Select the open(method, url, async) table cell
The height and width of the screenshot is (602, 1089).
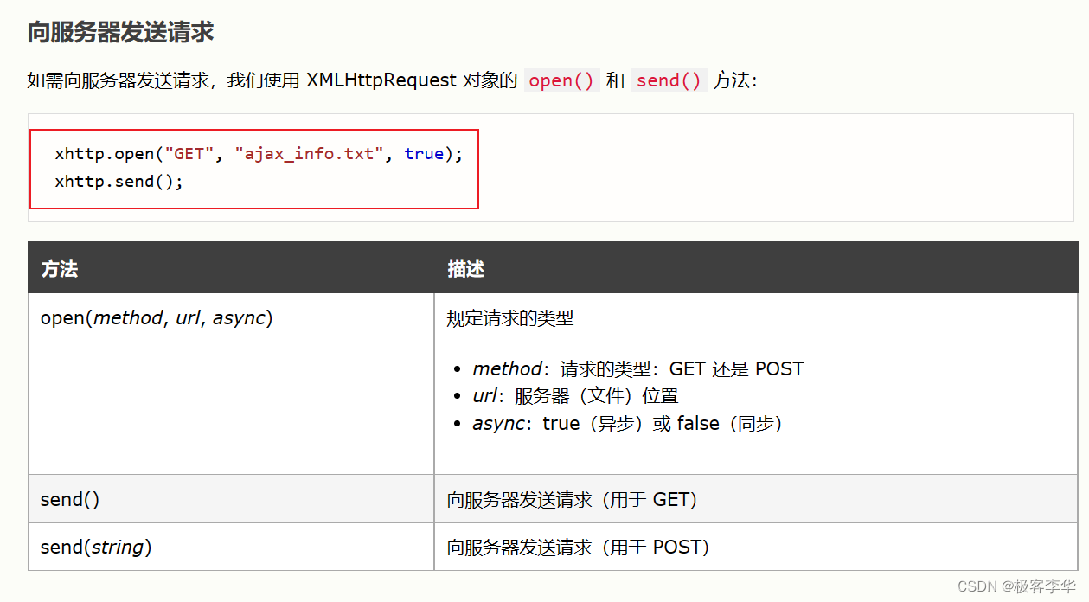coord(157,317)
